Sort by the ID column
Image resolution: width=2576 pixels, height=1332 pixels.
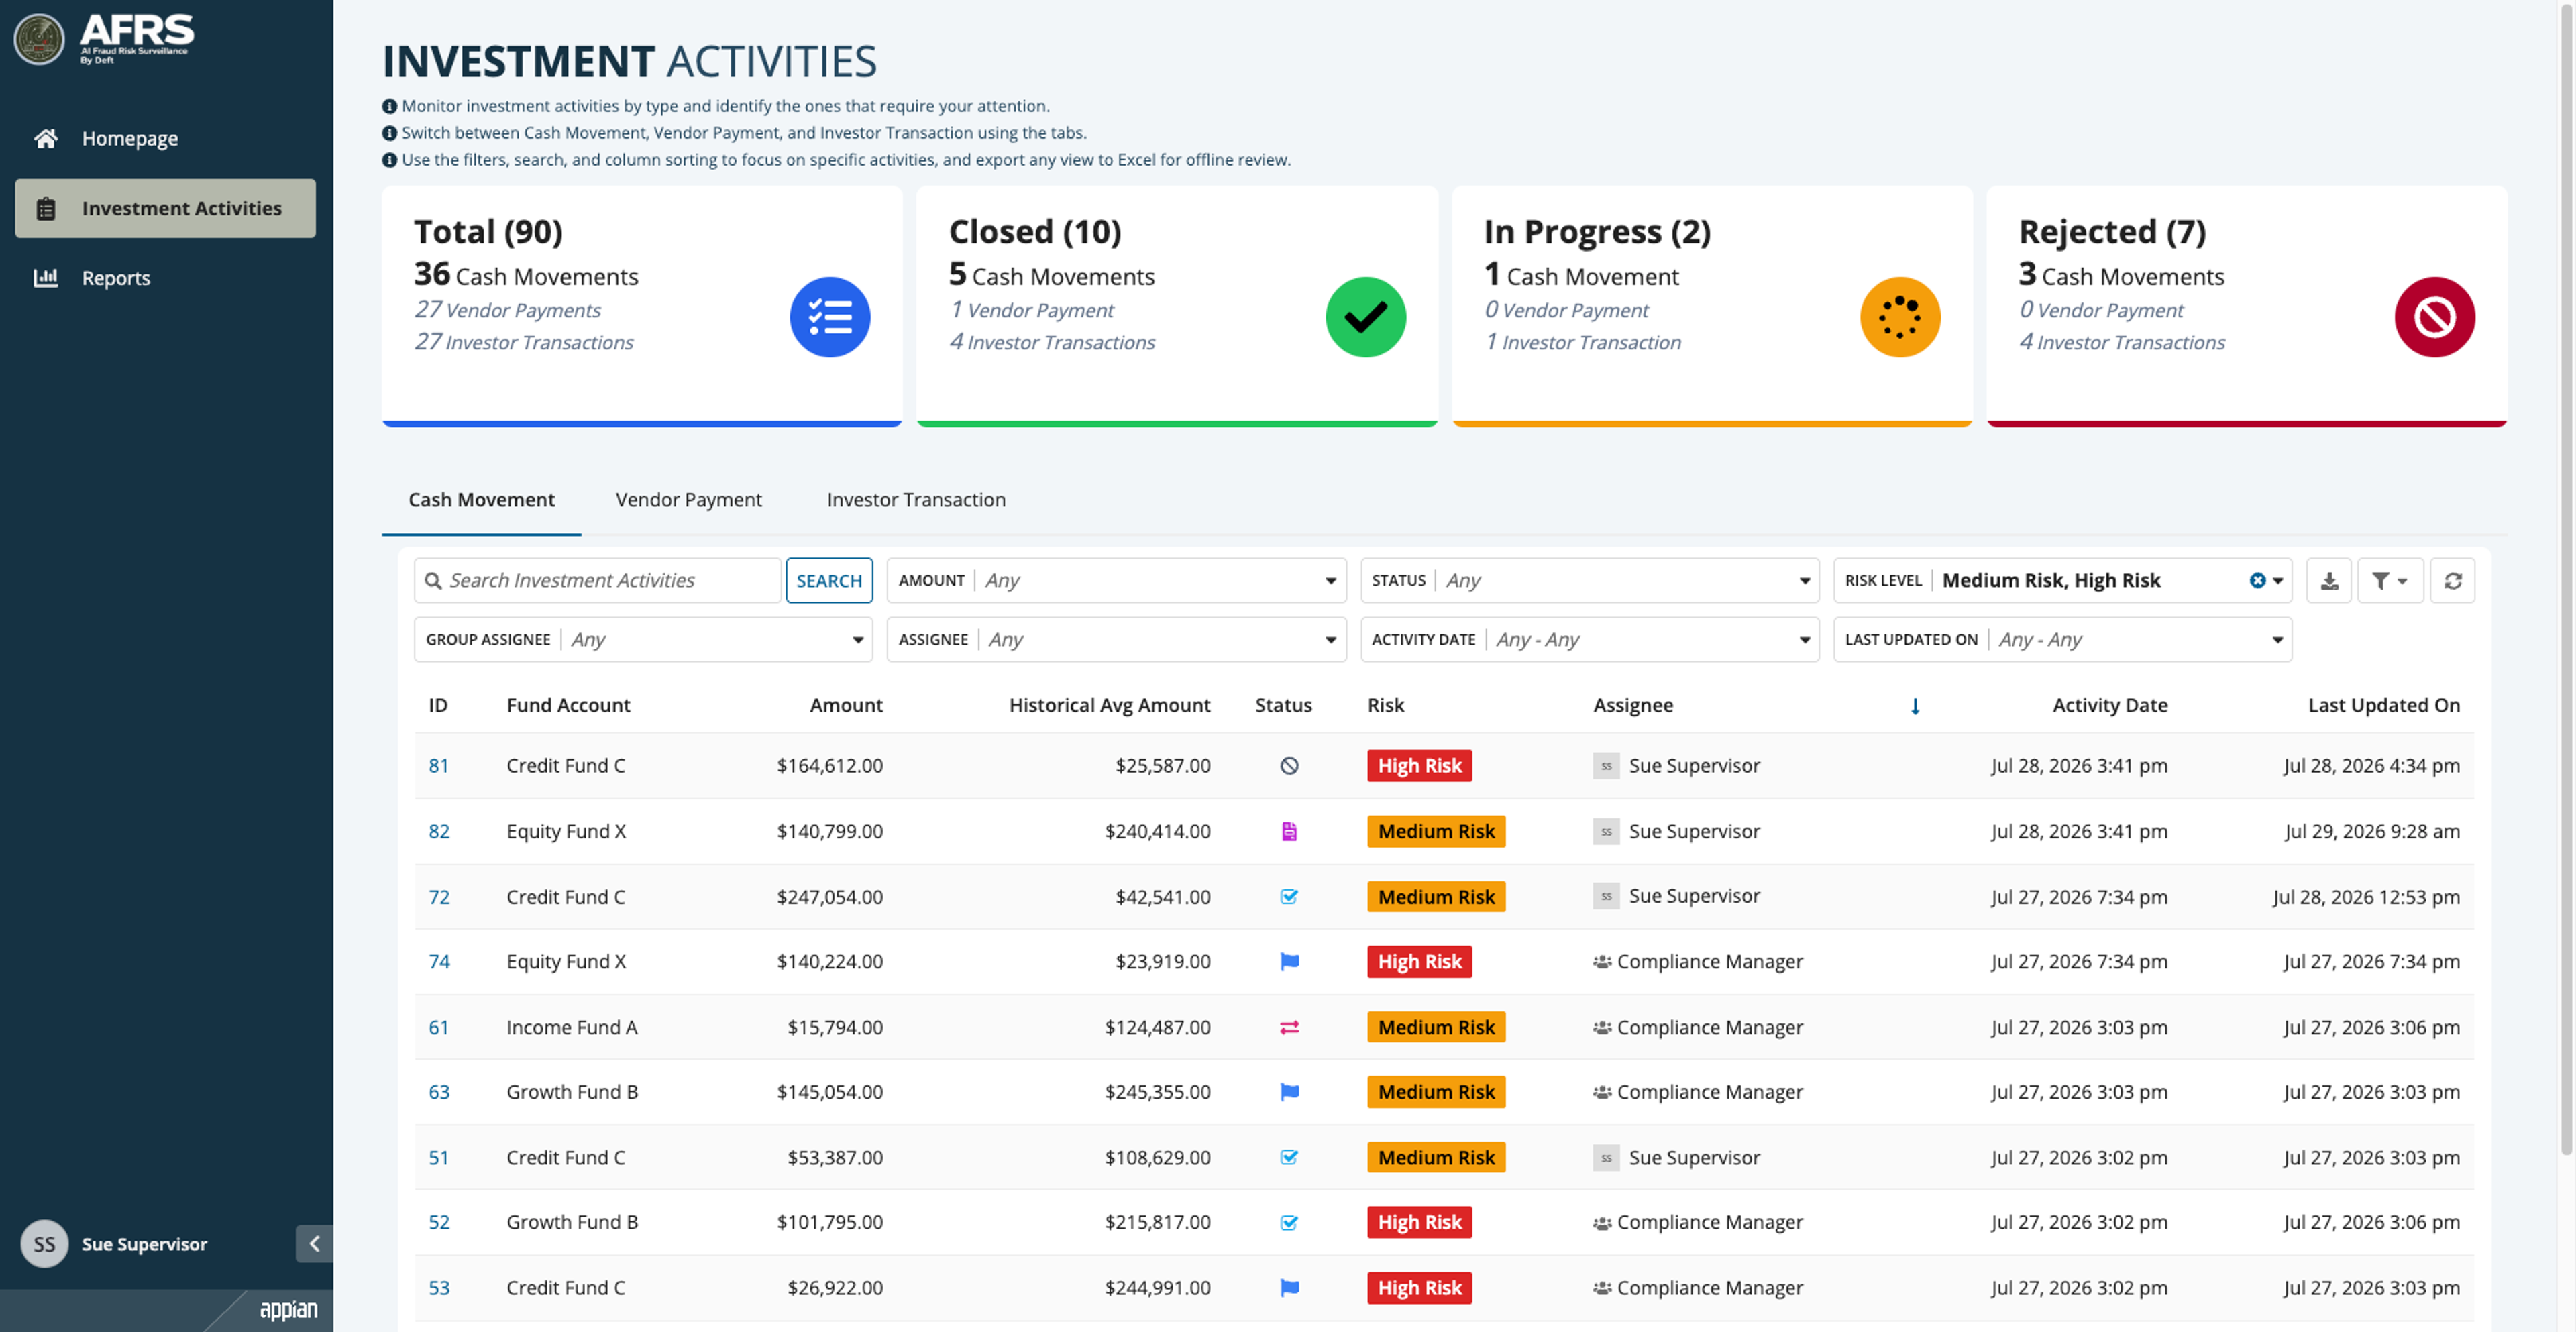point(438,705)
